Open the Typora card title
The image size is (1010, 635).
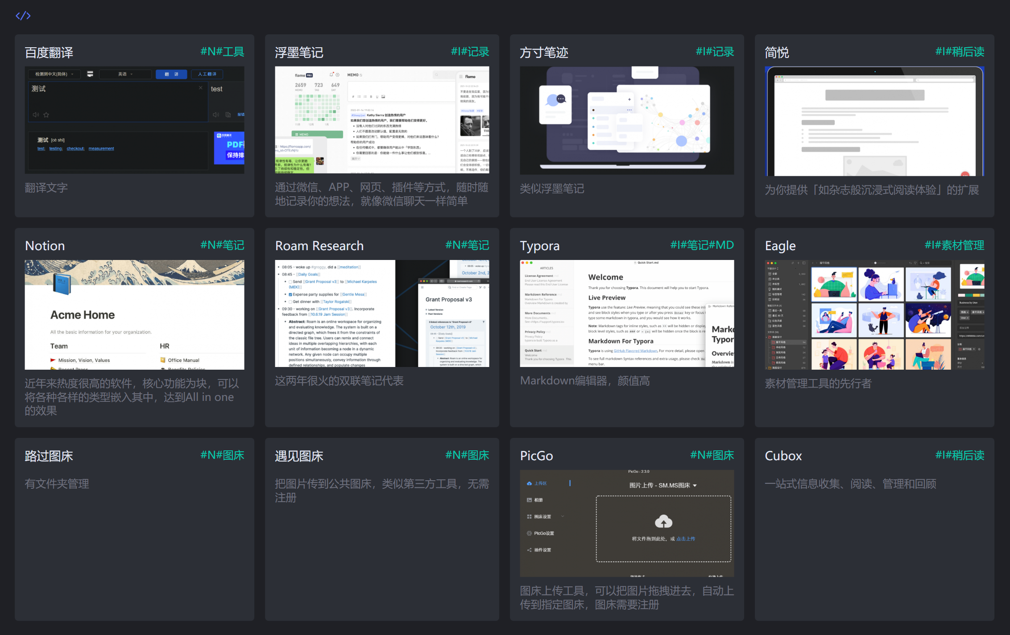pyautogui.click(x=540, y=246)
